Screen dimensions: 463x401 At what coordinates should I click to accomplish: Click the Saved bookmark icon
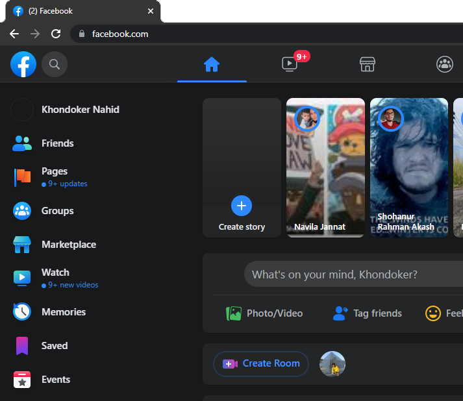(22, 346)
